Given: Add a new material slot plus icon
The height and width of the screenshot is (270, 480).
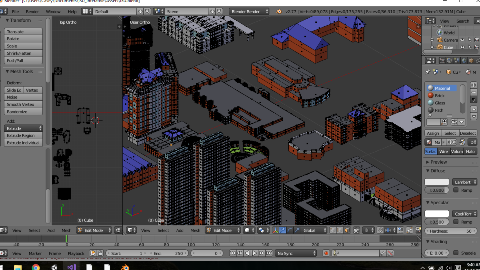Looking at the screenshot, I should tap(473, 85).
